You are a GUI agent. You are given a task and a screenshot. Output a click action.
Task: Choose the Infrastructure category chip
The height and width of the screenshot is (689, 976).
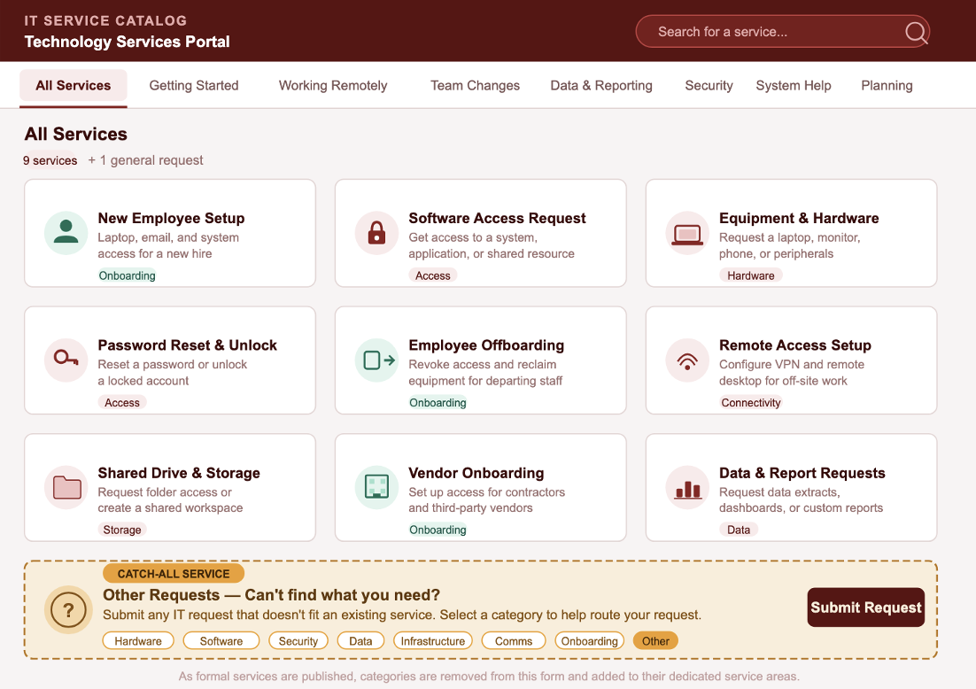433,641
